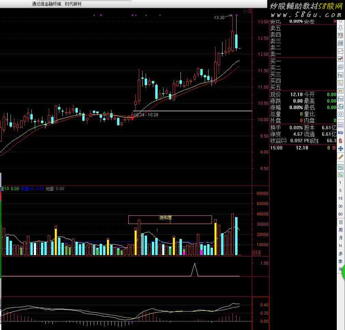345x330 pixels.
Task: Click the yellow-green data sheet icon
Action: click(340, 83)
